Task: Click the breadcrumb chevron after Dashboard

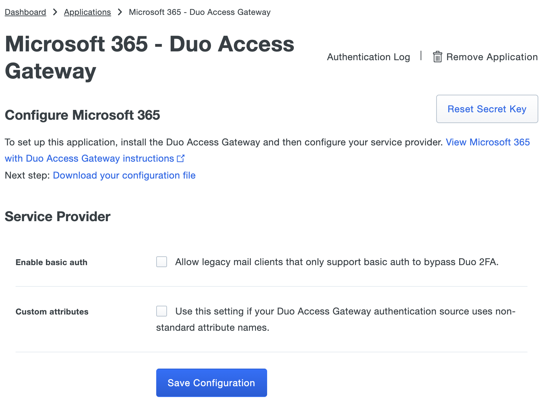Action: [x=55, y=12]
